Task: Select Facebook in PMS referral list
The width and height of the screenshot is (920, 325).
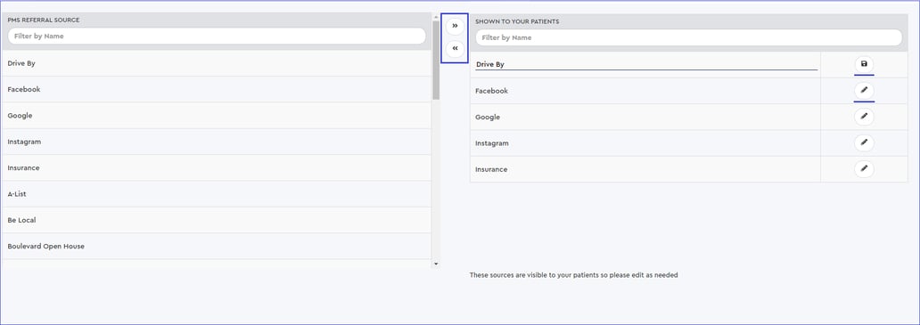Action: (216, 90)
